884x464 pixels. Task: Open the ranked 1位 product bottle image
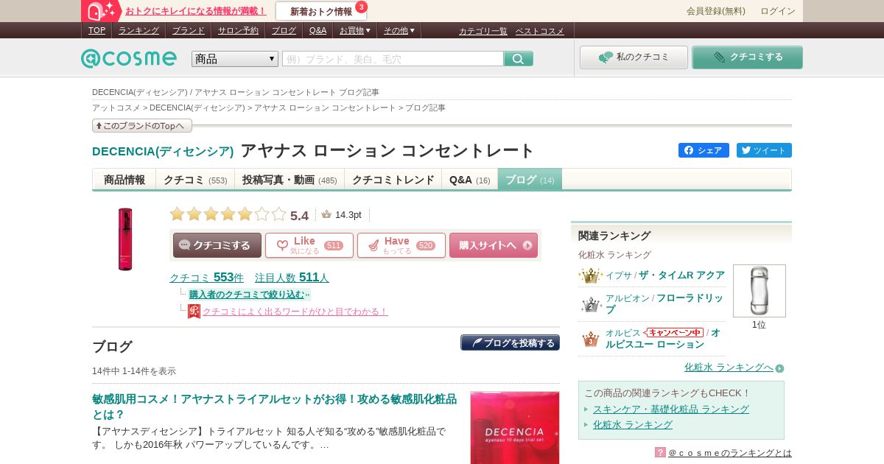point(760,291)
